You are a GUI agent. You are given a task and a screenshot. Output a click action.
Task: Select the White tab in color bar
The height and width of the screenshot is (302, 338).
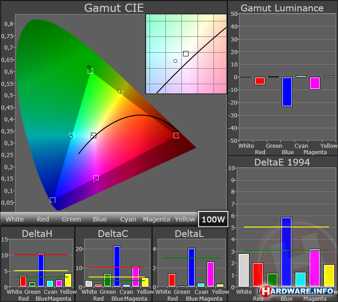(x=15, y=219)
